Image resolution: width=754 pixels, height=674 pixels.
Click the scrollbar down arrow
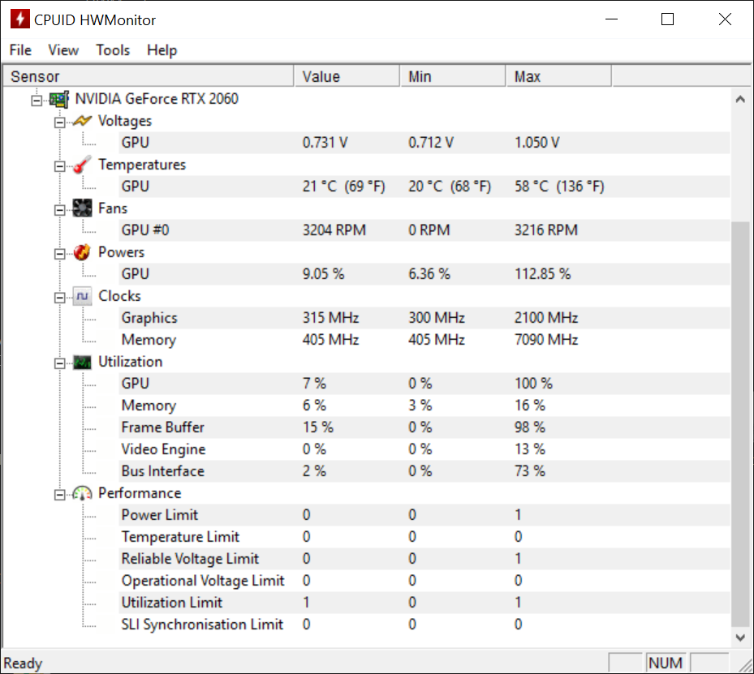click(x=739, y=638)
